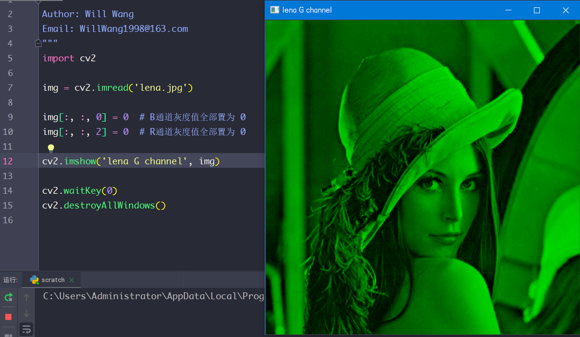The image size is (580, 337).
Task: Click the yellow lightbulb intention icon
Action: click(x=50, y=148)
